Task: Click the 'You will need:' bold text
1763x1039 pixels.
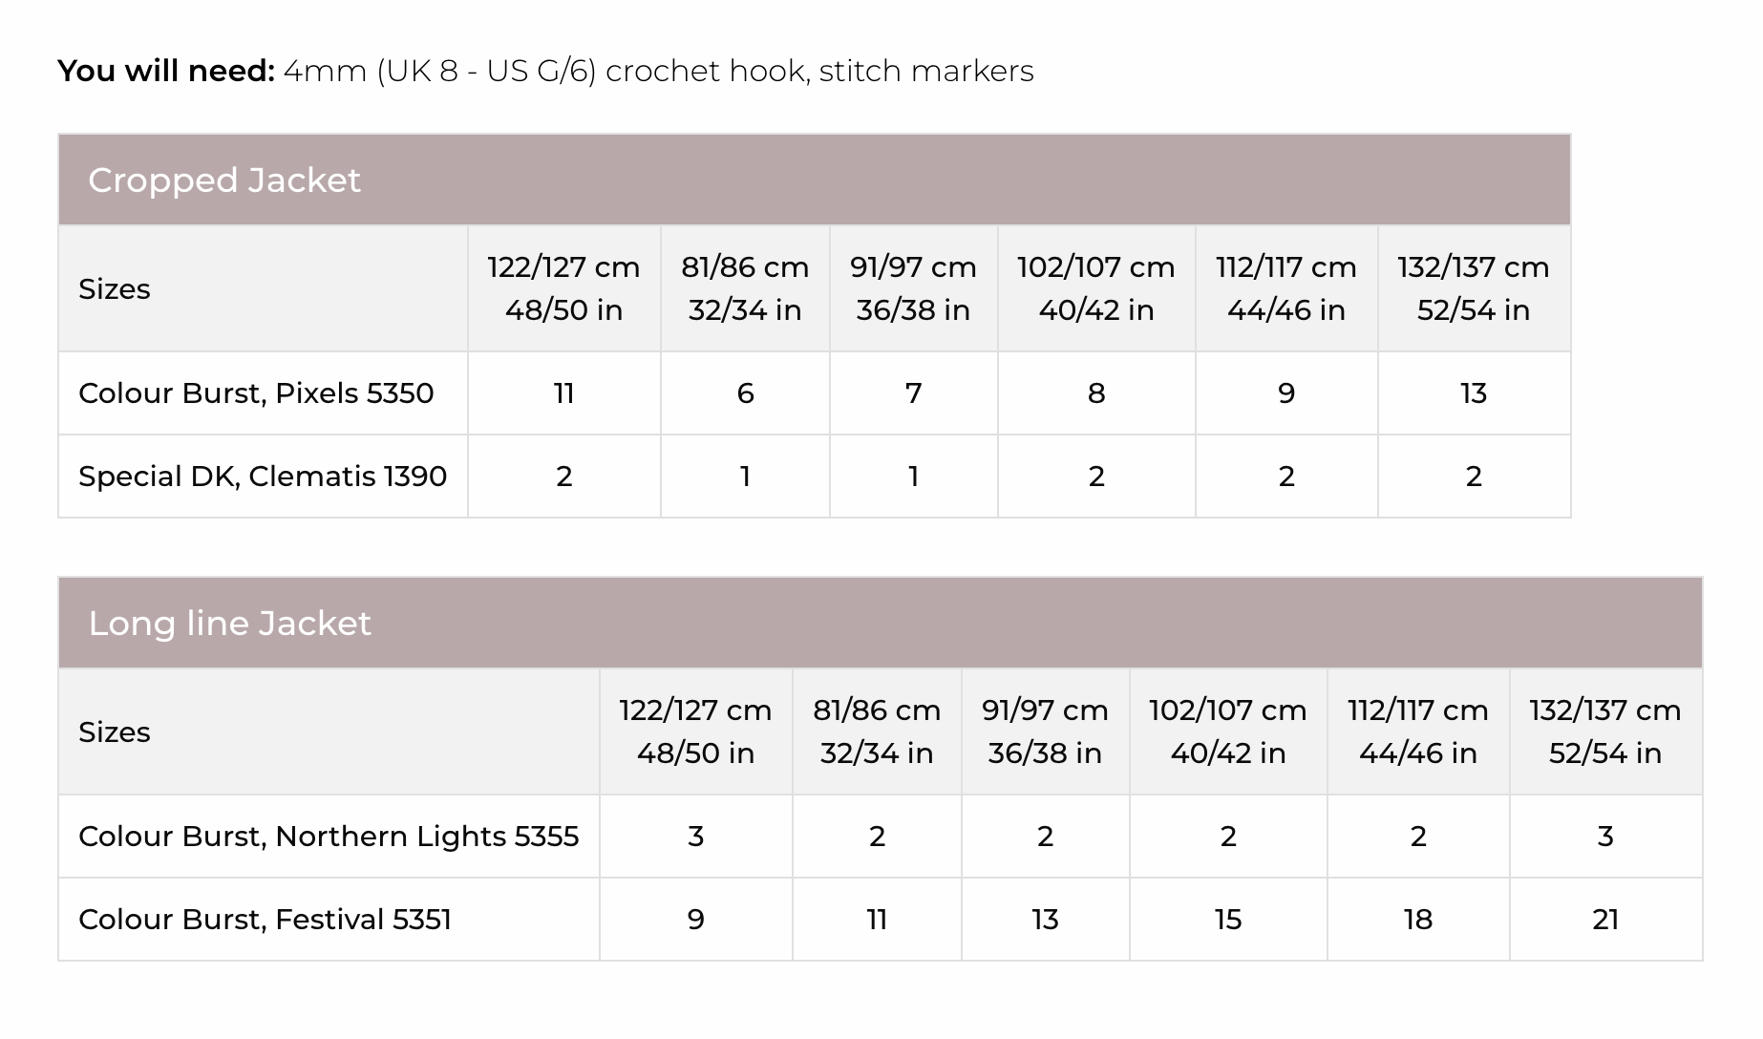Action: tap(166, 71)
